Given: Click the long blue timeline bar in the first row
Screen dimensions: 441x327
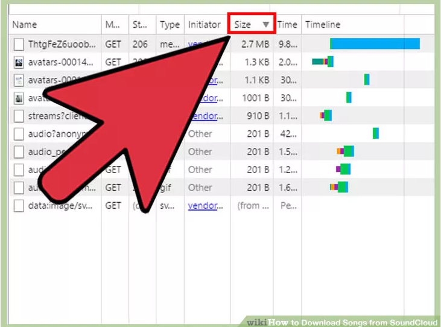Looking at the screenshot, I should (375, 44).
